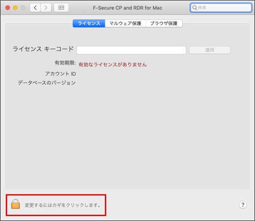
Task: Go back with the left chevron button
Action: click(x=35, y=8)
